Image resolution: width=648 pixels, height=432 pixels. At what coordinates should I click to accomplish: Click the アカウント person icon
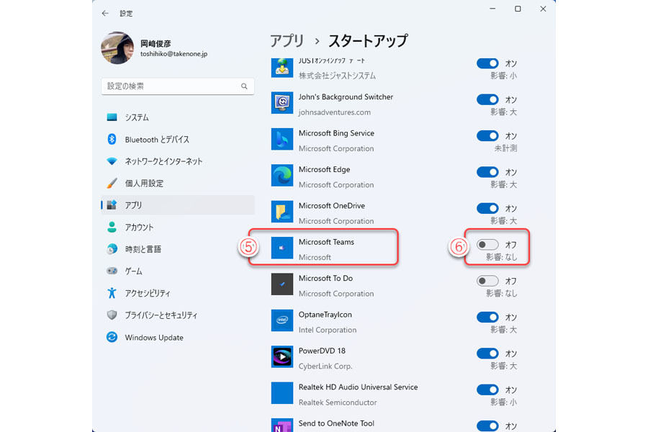(112, 227)
